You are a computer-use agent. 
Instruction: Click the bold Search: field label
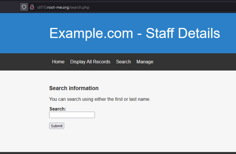click(x=58, y=109)
